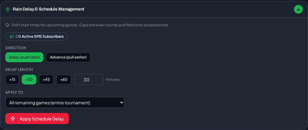
Task: Open the All remaining games dropdown
Action: tap(65, 102)
